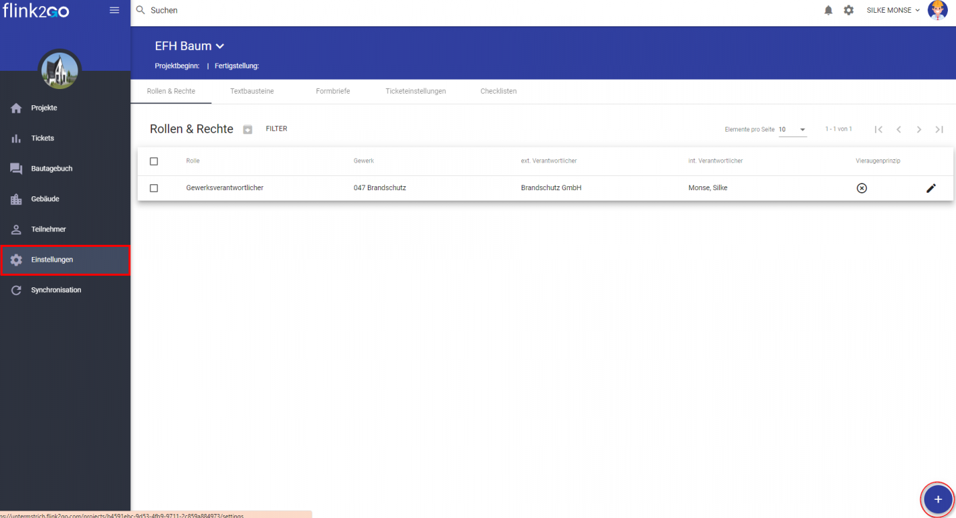The width and height of the screenshot is (956, 518).
Task: Click the archive icon beside Rollen & Rechte
Action: 248,129
